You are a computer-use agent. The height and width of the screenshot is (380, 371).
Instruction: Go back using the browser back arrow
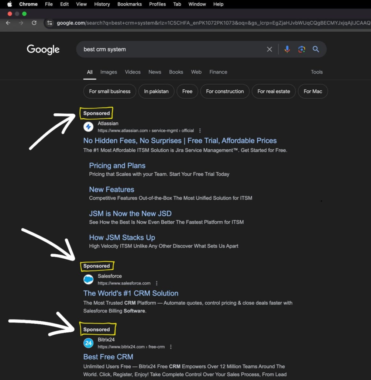[x=8, y=23]
